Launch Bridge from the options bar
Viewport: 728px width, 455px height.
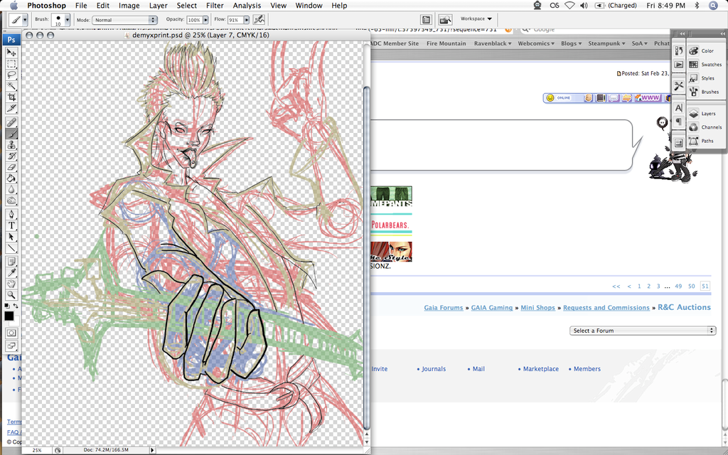tap(445, 19)
